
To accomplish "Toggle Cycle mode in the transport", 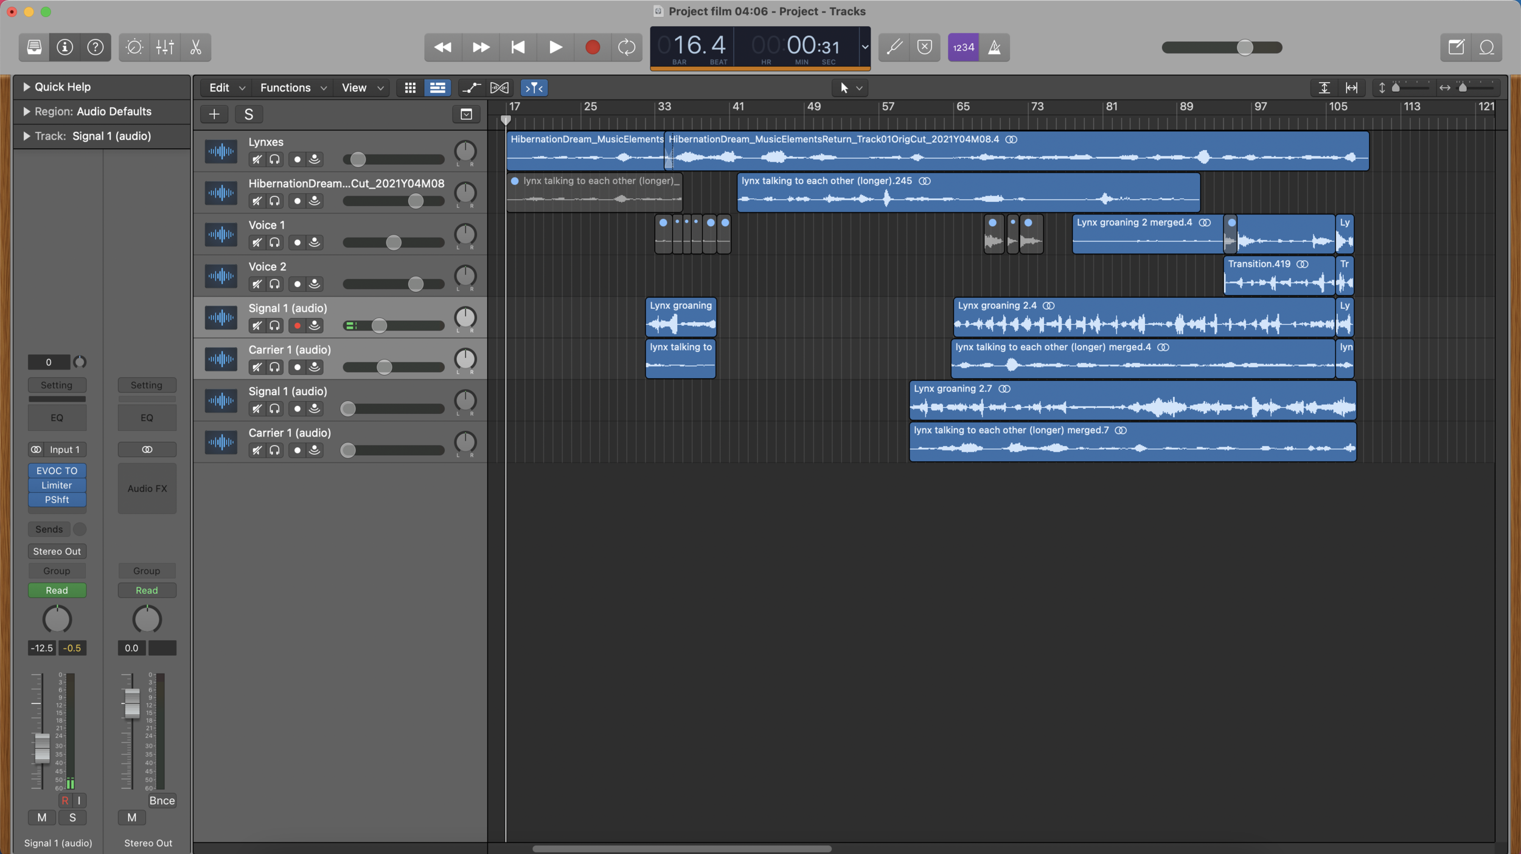I will [627, 47].
